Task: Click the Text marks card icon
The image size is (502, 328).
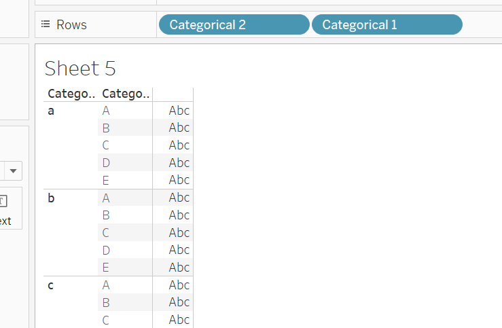Action: click(x=3, y=202)
